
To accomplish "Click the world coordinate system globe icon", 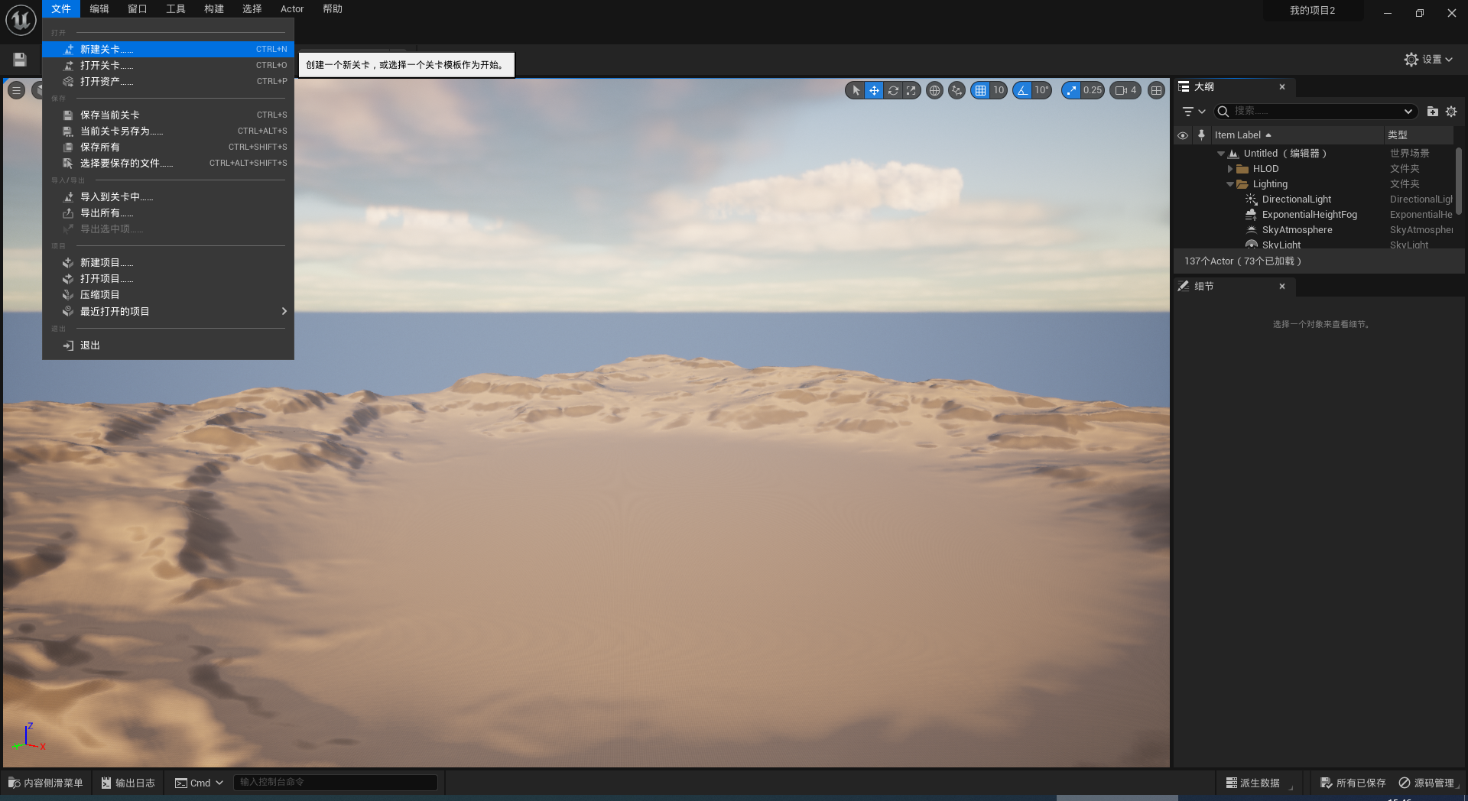I will 934,90.
